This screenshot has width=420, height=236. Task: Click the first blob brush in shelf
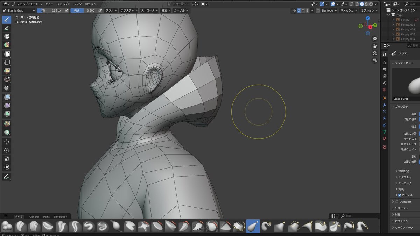pos(7,227)
